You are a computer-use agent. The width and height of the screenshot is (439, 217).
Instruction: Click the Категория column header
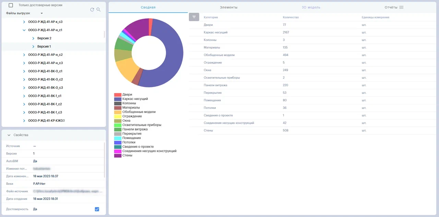211,17
